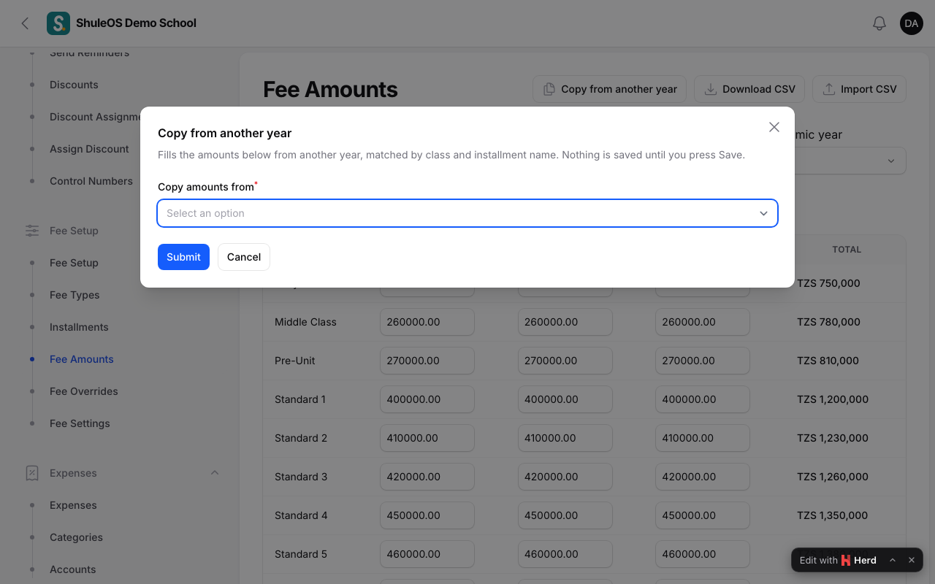Click Standard 4 third installment amount field
This screenshot has width=935, height=584.
[703, 515]
